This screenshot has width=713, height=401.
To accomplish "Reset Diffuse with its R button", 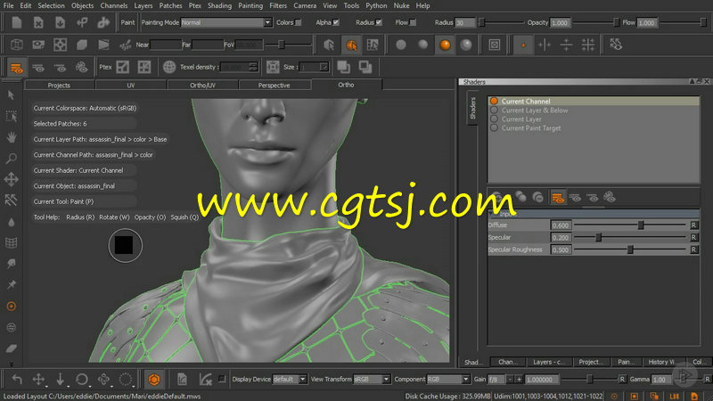I will 694,225.
